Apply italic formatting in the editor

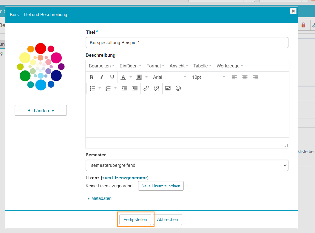point(102,77)
